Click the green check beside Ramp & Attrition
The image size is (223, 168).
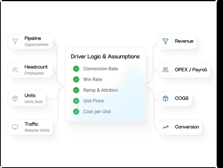coord(76,90)
